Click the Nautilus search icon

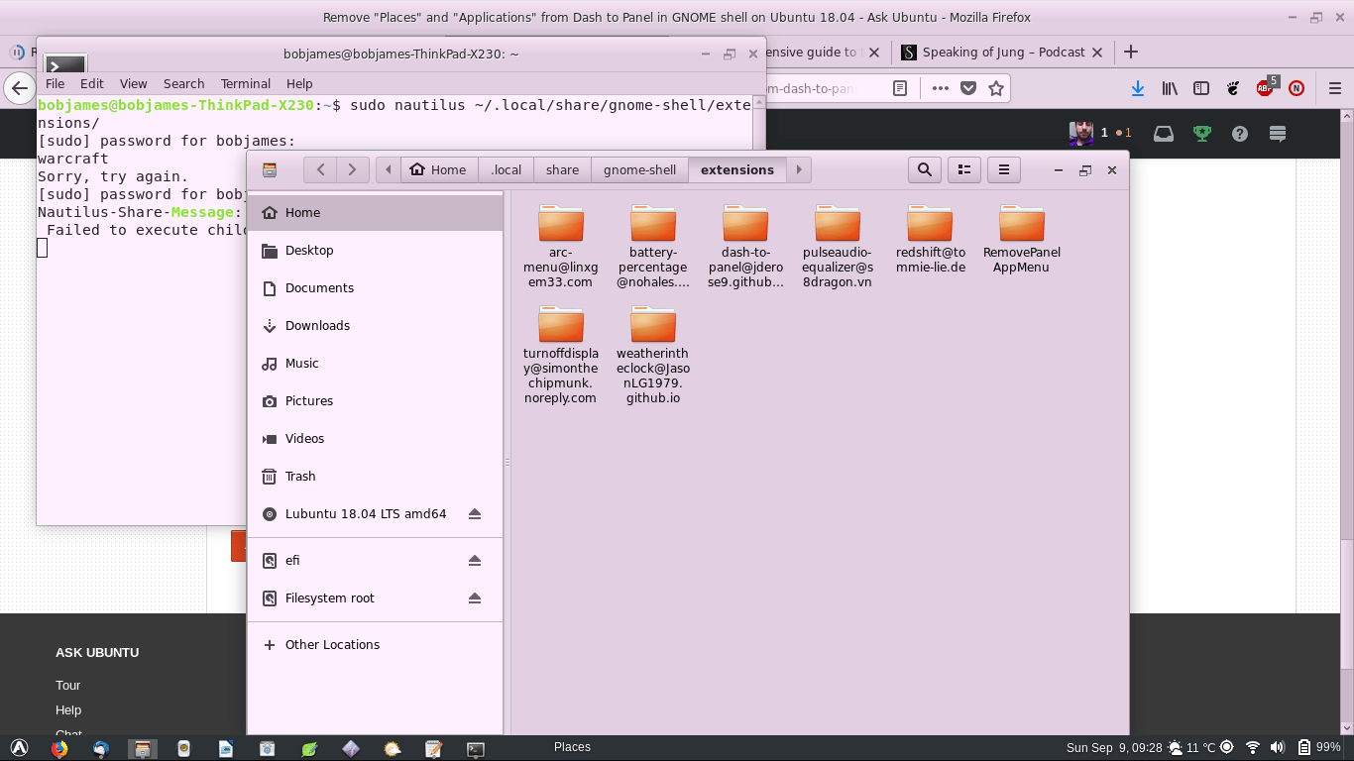pyautogui.click(x=924, y=169)
